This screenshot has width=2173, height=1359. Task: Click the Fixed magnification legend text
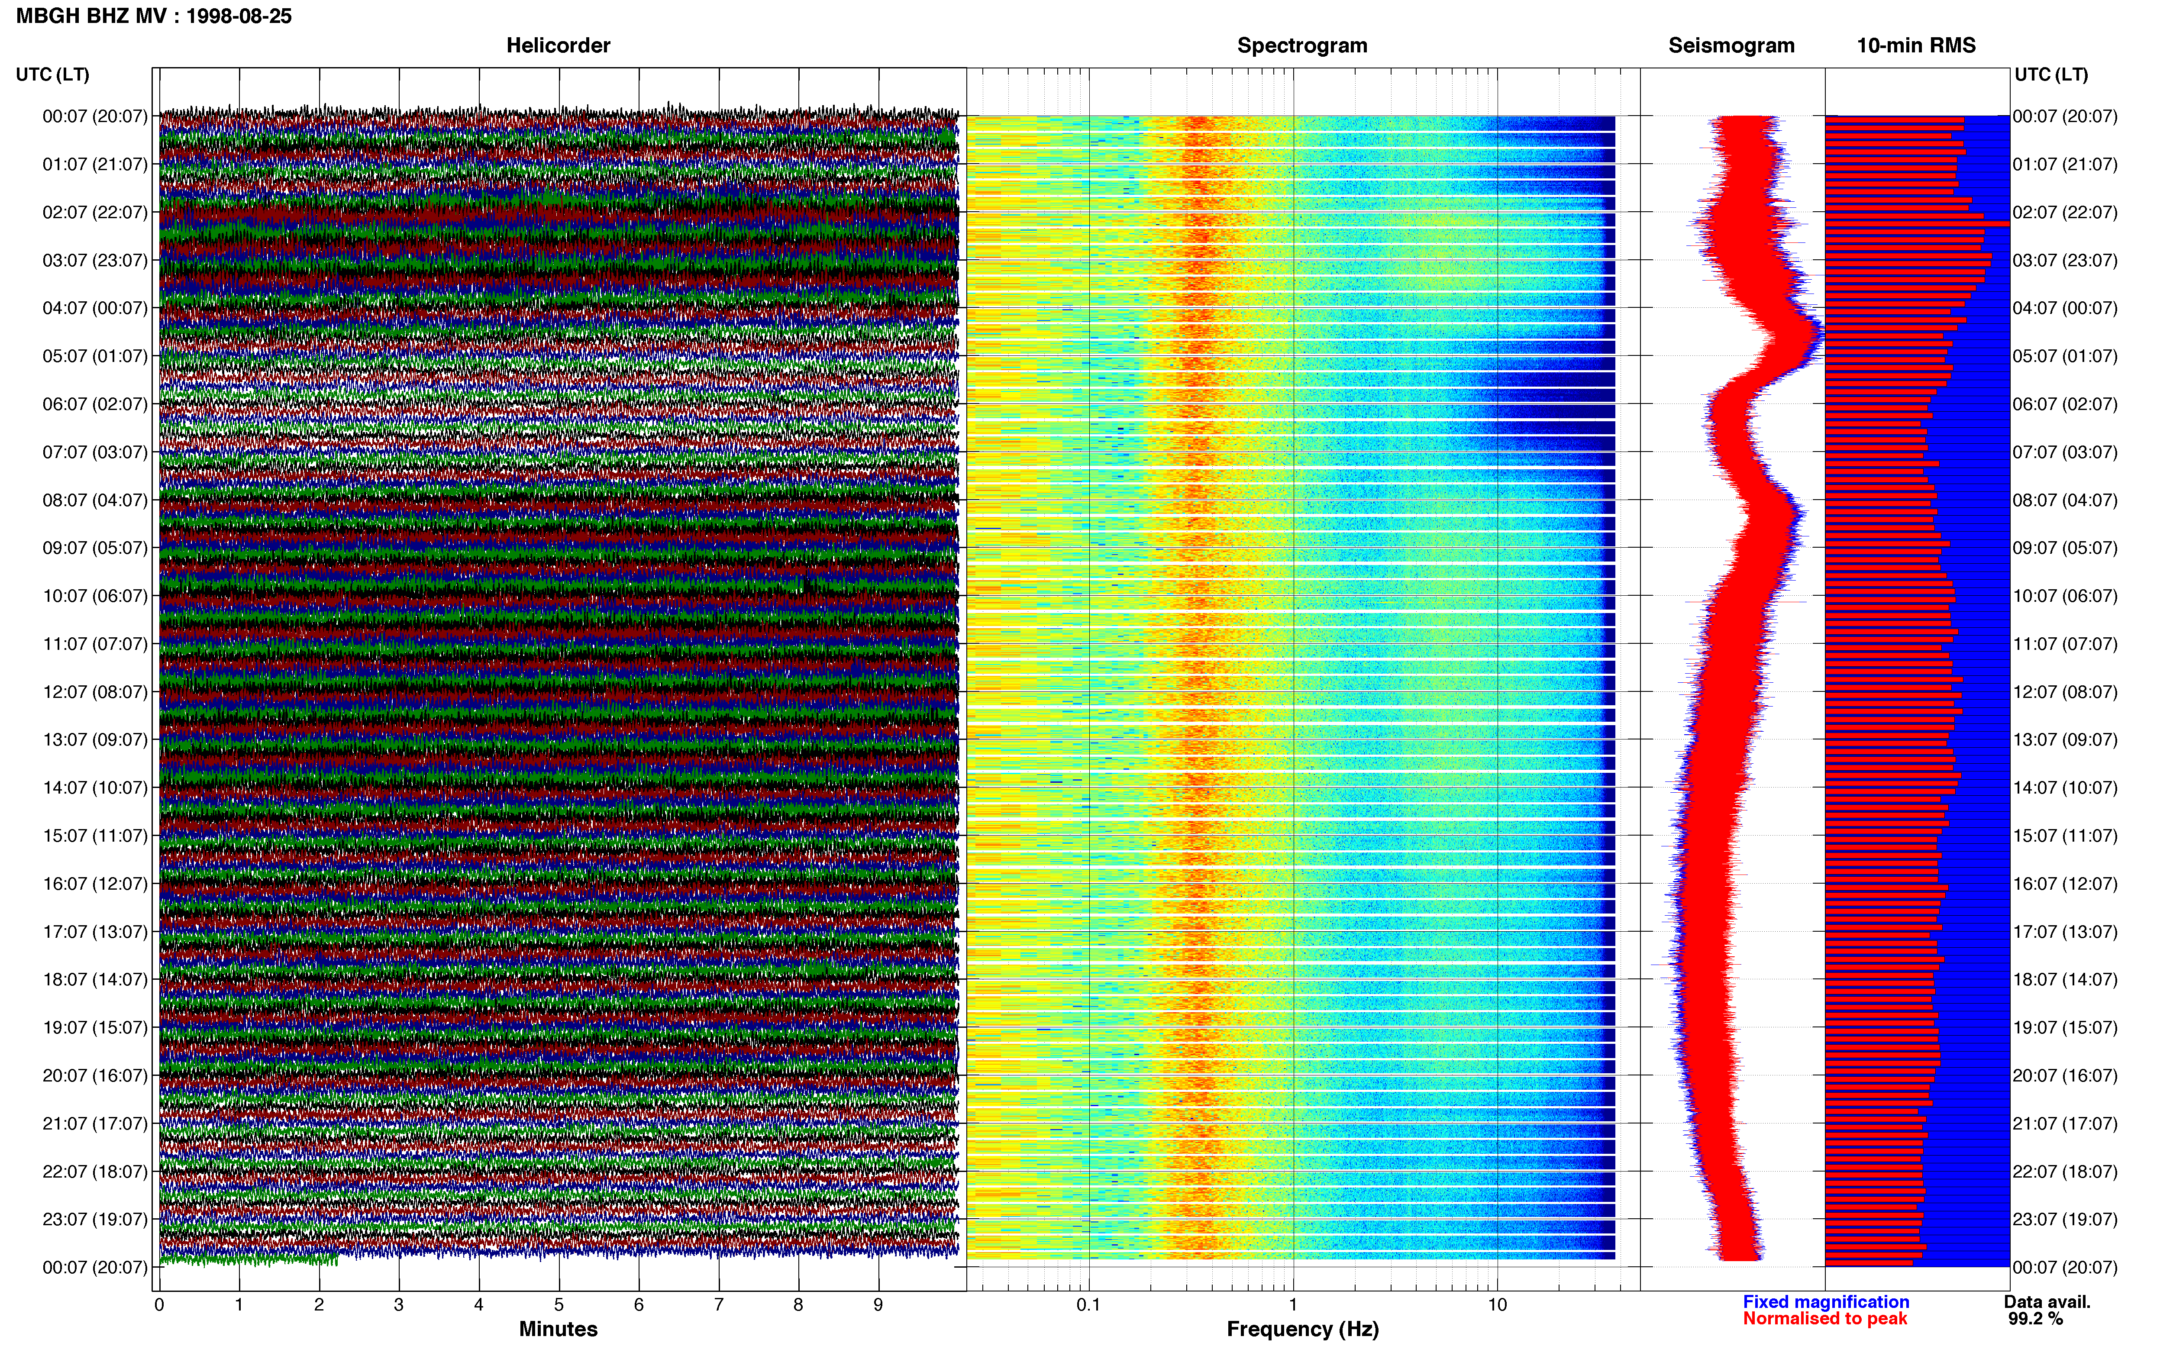[1826, 1301]
